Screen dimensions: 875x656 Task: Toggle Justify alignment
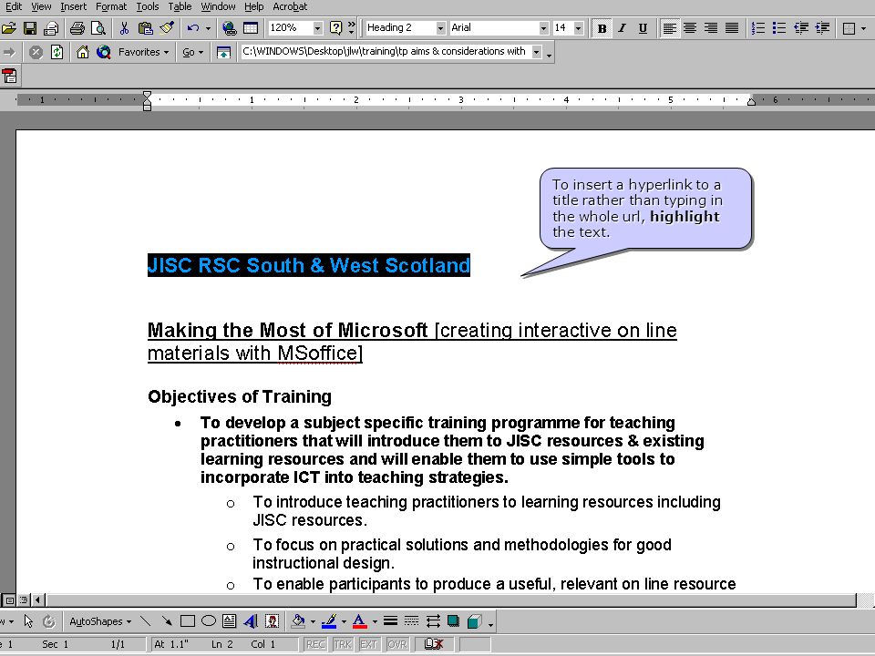coord(732,28)
